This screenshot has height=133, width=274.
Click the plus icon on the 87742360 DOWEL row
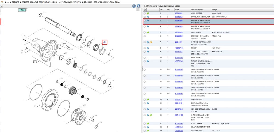click(x=145, y=17)
